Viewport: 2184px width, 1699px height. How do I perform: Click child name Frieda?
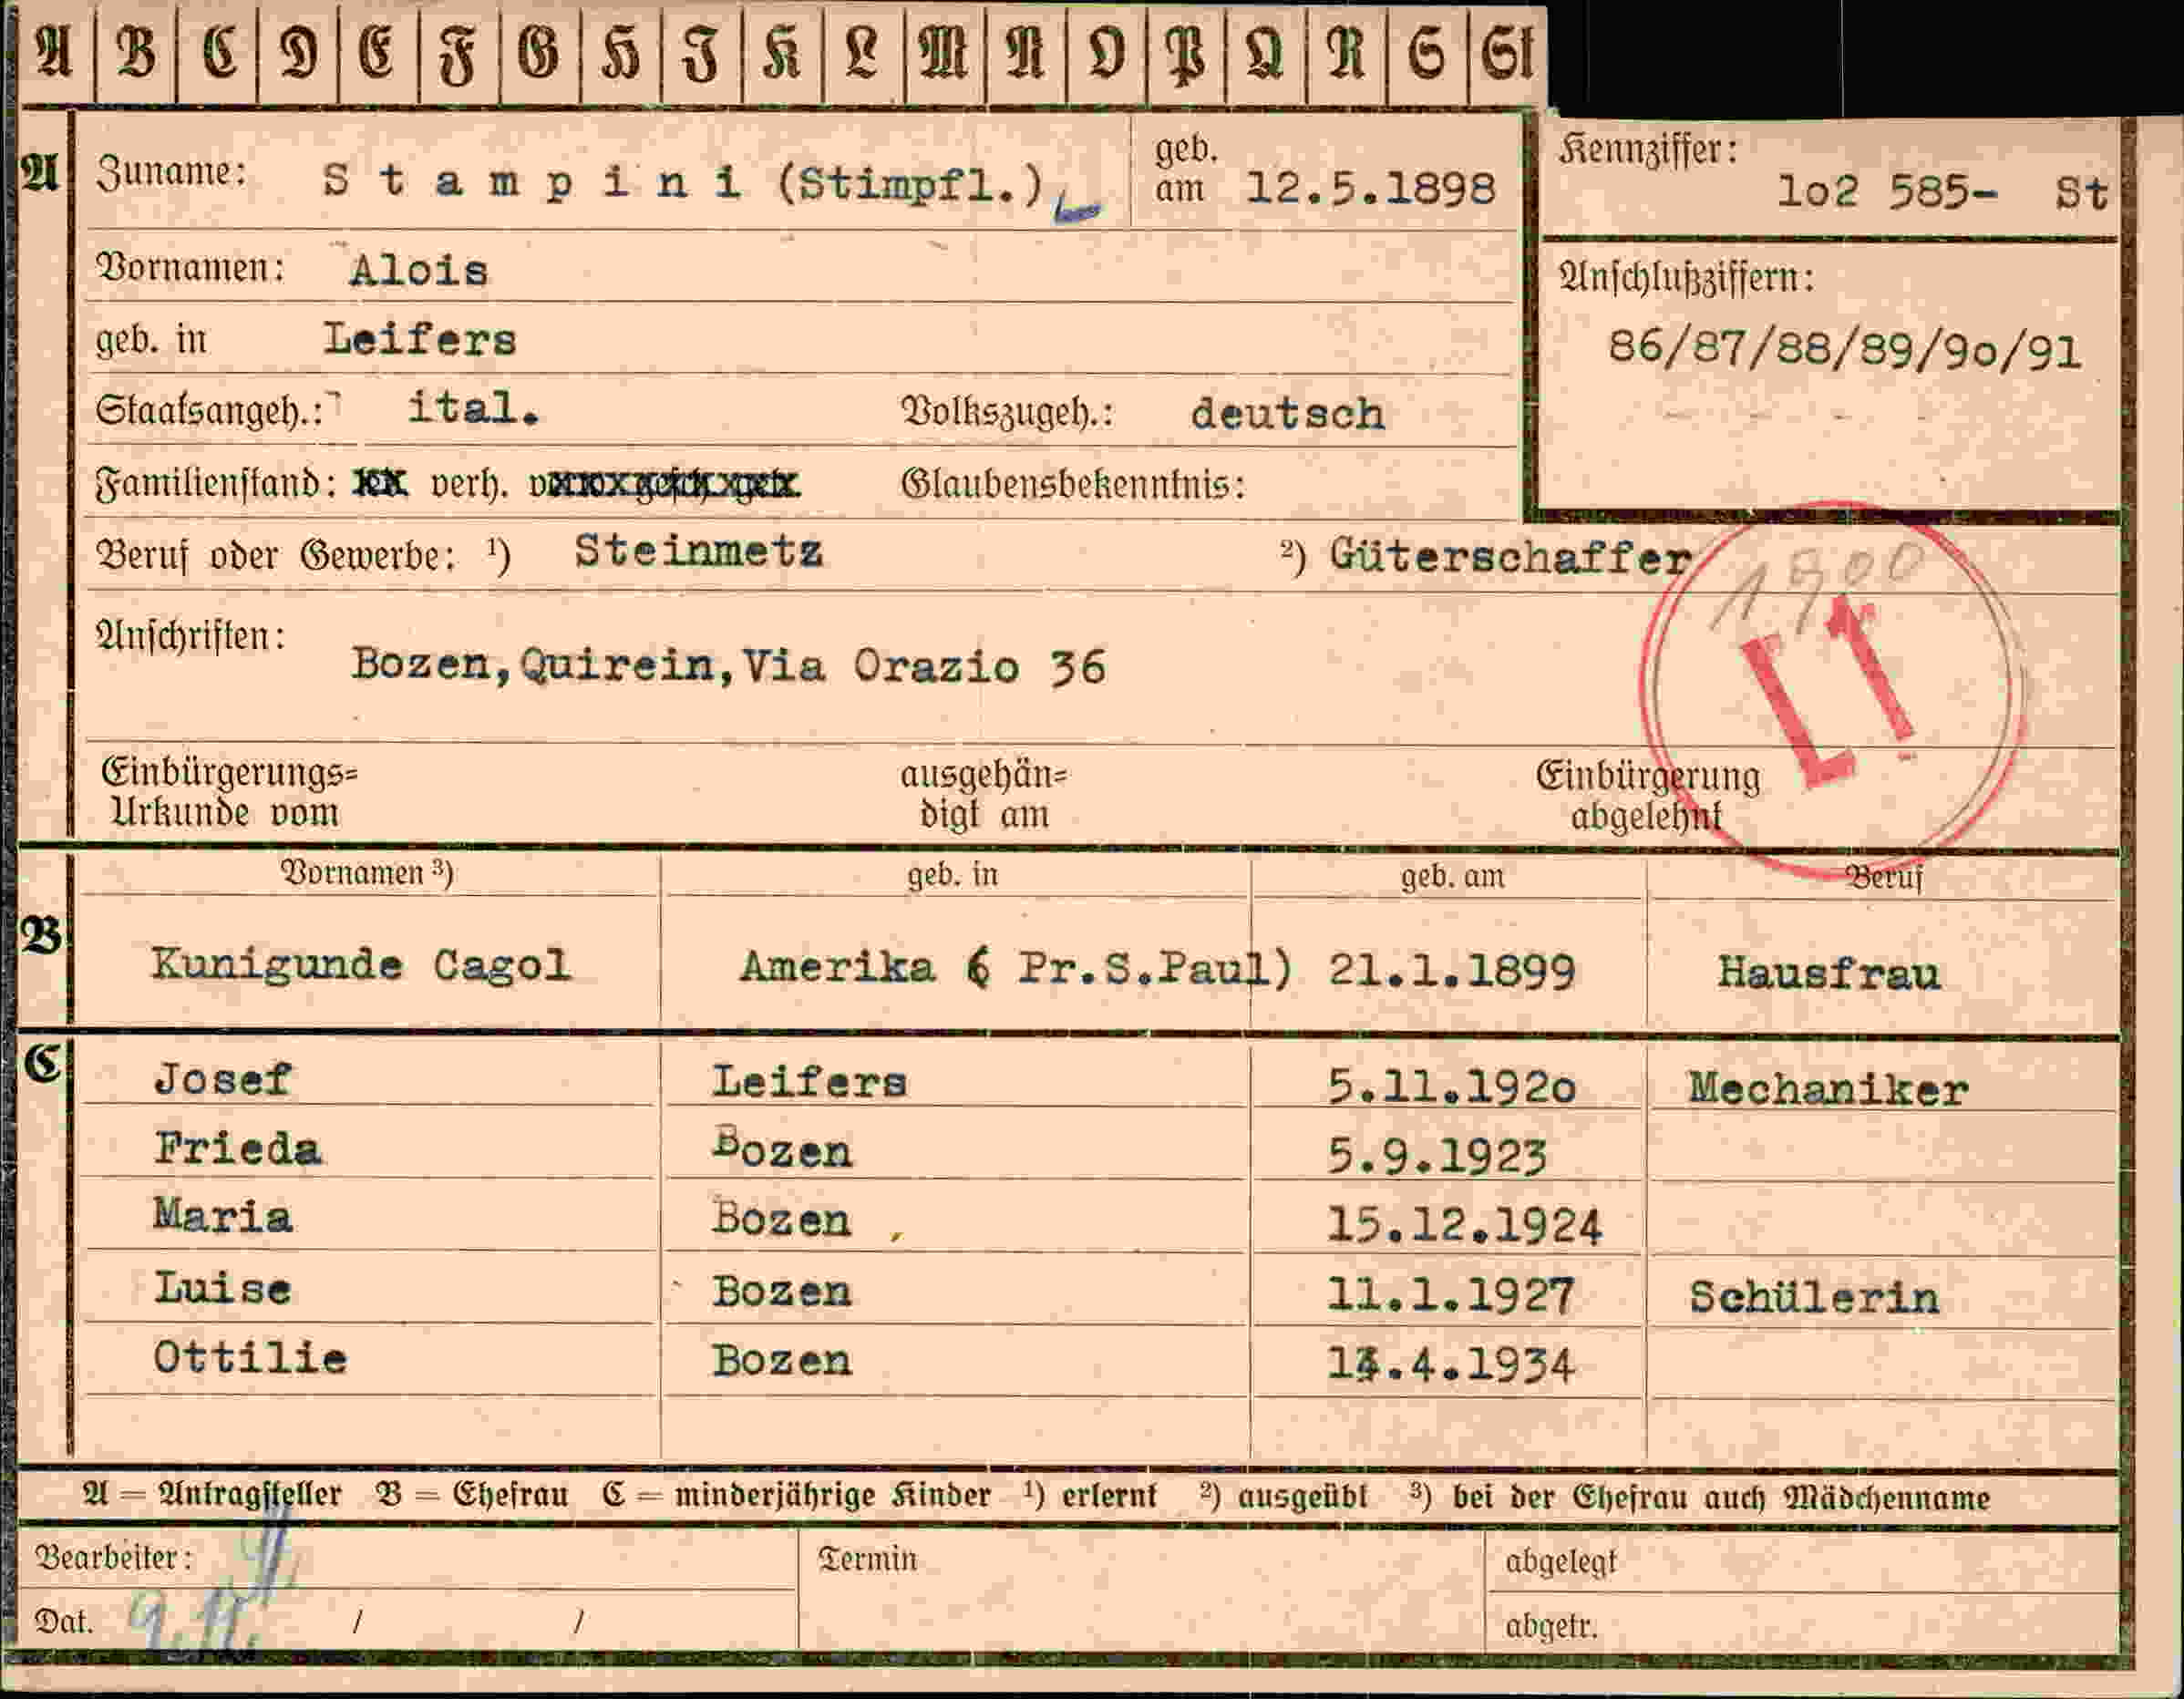coord(238,1149)
